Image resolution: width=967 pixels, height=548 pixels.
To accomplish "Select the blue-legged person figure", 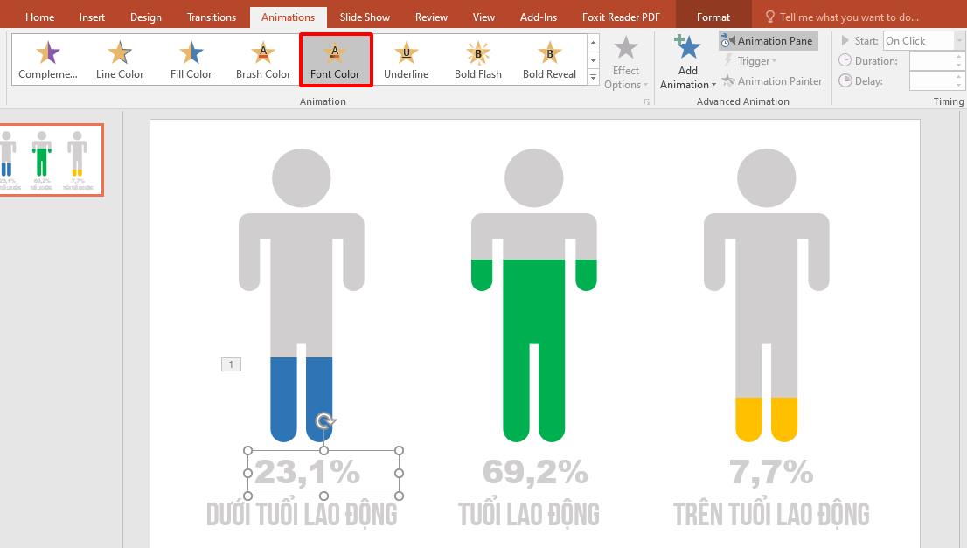I will (x=302, y=295).
